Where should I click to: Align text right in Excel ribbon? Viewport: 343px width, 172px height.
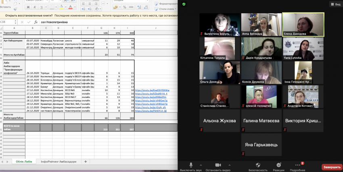click(x=96, y=4)
